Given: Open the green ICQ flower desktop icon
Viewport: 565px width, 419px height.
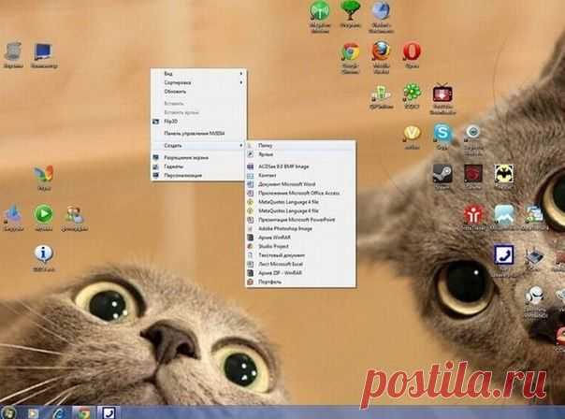Looking at the screenshot, I should pyautogui.click(x=412, y=92).
